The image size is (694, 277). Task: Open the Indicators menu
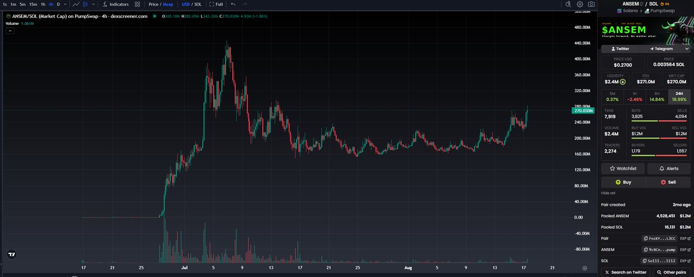(x=115, y=4)
